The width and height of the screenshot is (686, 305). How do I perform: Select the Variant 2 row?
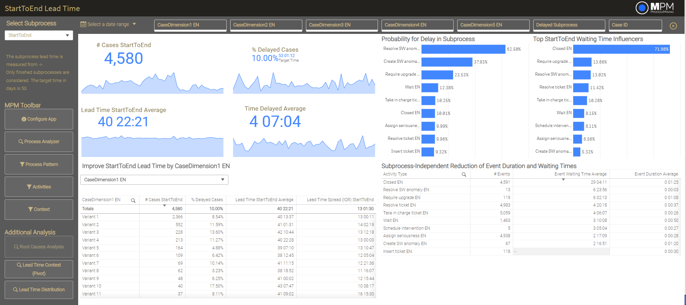(x=228, y=225)
